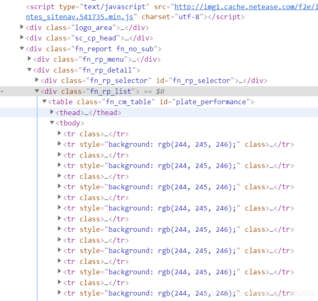Open the ntes_sitenav.541735.min.js script link
This screenshot has width=318, height=301.
[79, 17]
